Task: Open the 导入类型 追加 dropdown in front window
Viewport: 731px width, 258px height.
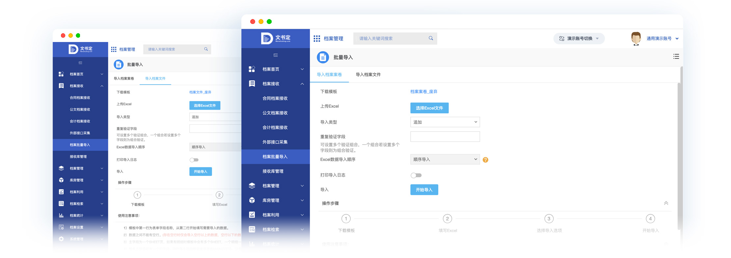Action: [445, 122]
